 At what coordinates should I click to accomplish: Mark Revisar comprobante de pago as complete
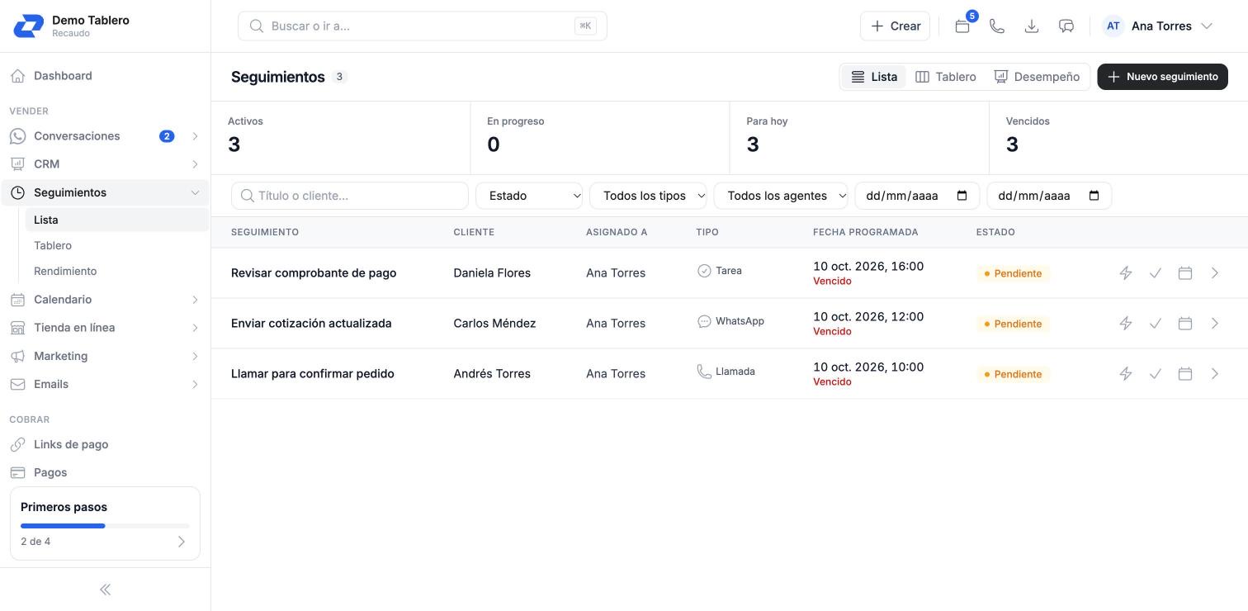tap(1156, 272)
